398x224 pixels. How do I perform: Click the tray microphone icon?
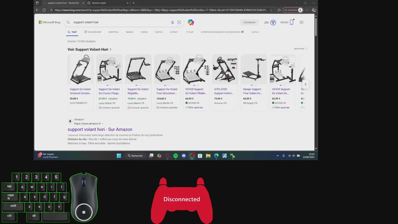[x=284, y=156]
